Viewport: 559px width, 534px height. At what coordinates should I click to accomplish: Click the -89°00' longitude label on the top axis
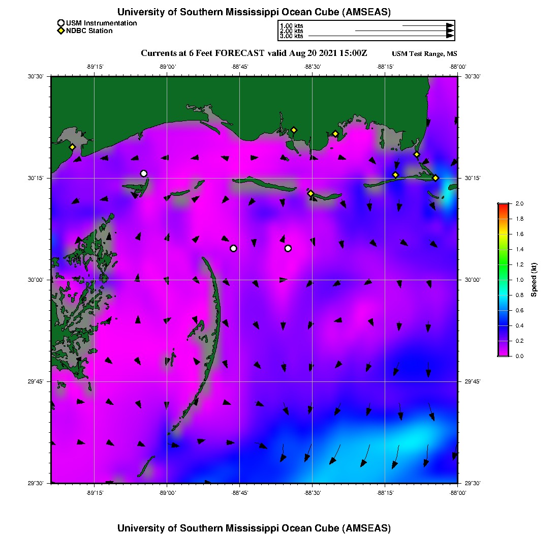[167, 66]
